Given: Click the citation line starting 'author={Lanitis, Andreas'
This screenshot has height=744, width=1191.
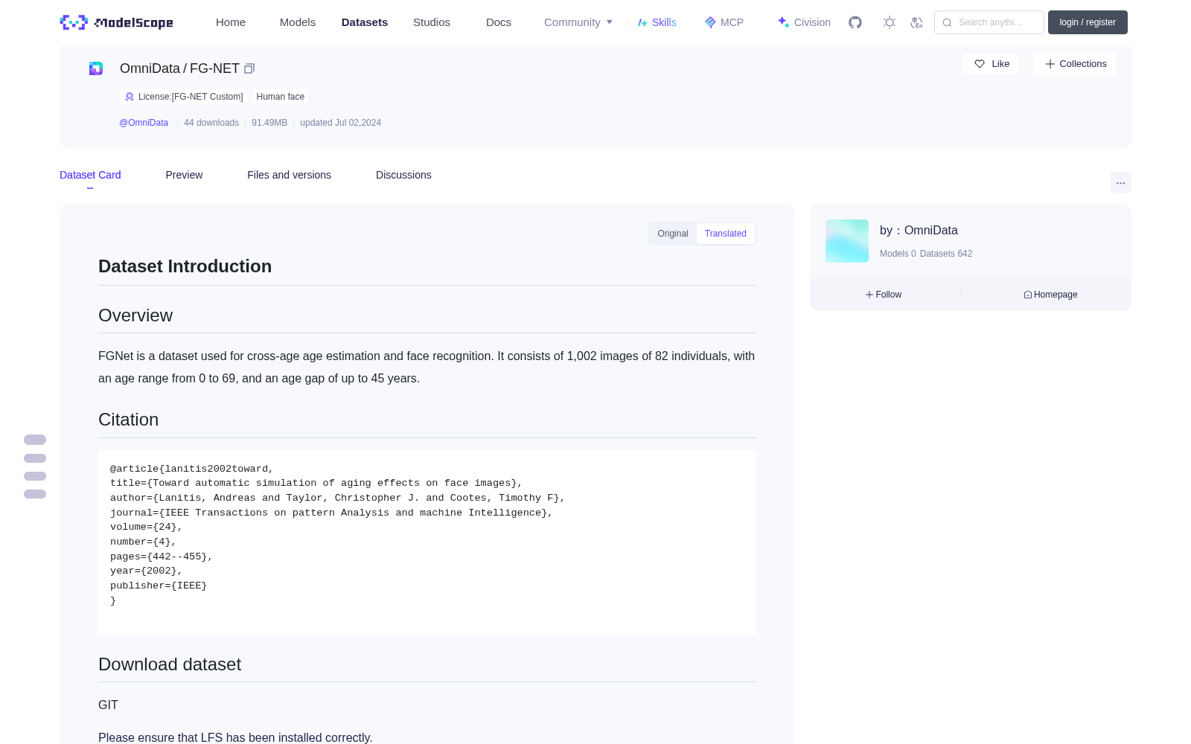Looking at the screenshot, I should 338,498.
